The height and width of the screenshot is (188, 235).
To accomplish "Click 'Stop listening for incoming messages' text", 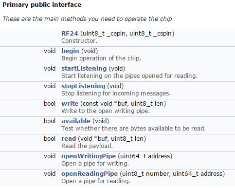I will pyautogui.click(x=116, y=94).
